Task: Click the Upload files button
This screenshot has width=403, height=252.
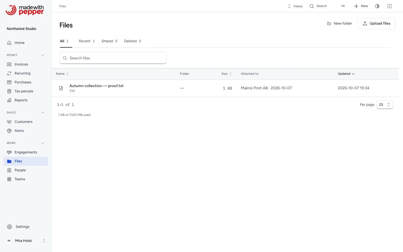Action: tap(376, 24)
